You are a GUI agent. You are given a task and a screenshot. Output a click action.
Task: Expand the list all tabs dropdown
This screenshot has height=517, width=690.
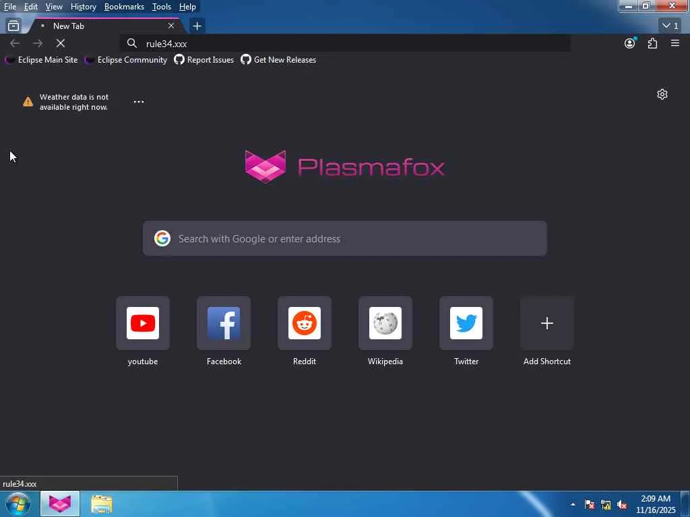(670, 26)
